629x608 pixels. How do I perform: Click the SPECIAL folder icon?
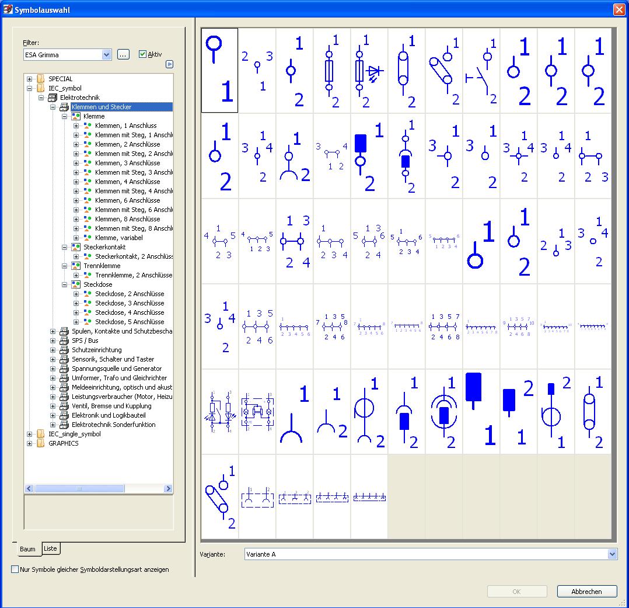(40, 79)
